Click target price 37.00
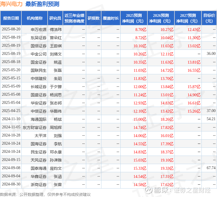This screenshot has width=217, height=197. click(x=211, y=111)
